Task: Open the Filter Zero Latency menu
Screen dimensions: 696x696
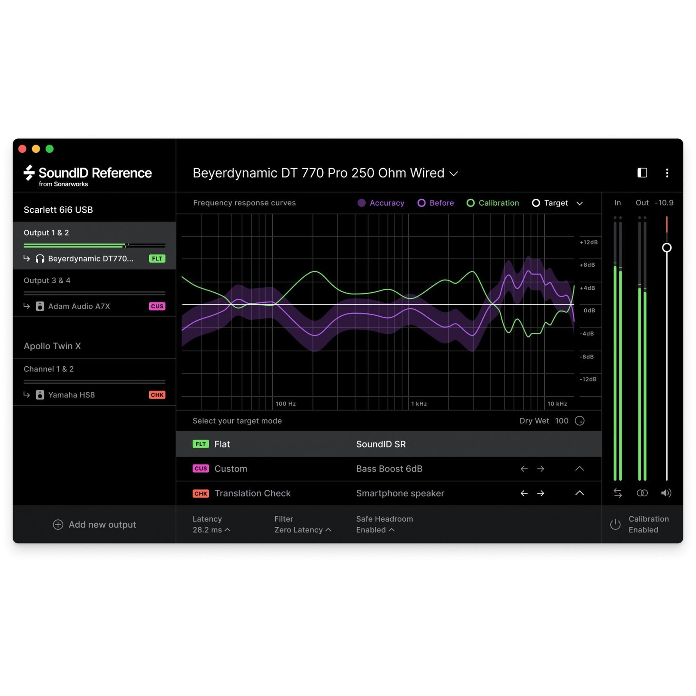Action: pyautogui.click(x=303, y=524)
